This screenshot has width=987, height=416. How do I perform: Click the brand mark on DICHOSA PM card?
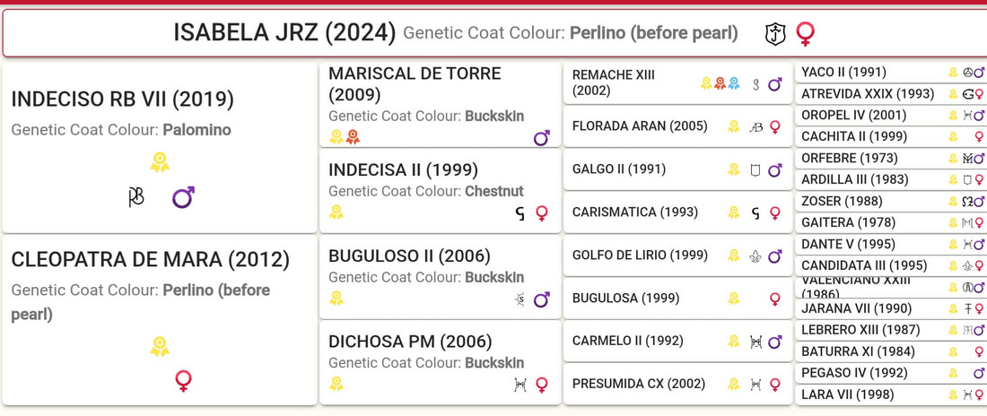(520, 385)
